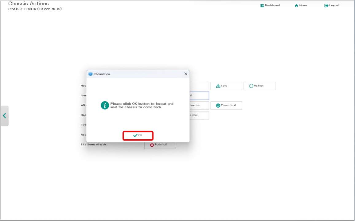Image resolution: width=355 pixels, height=221 pixels.
Task: Go to Home via house icon
Action: tap(296, 6)
